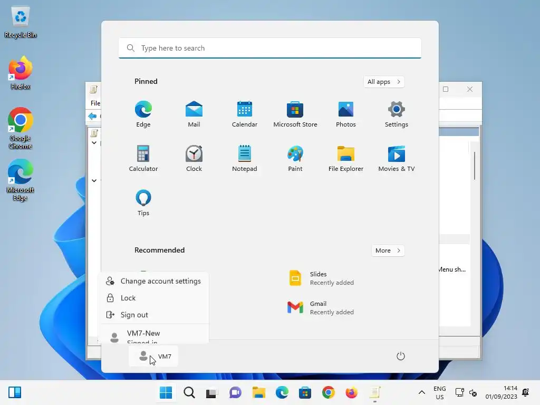Screen dimensions: 540x405
Task: Select Sign out from account menu
Action: pyautogui.click(x=153, y=315)
